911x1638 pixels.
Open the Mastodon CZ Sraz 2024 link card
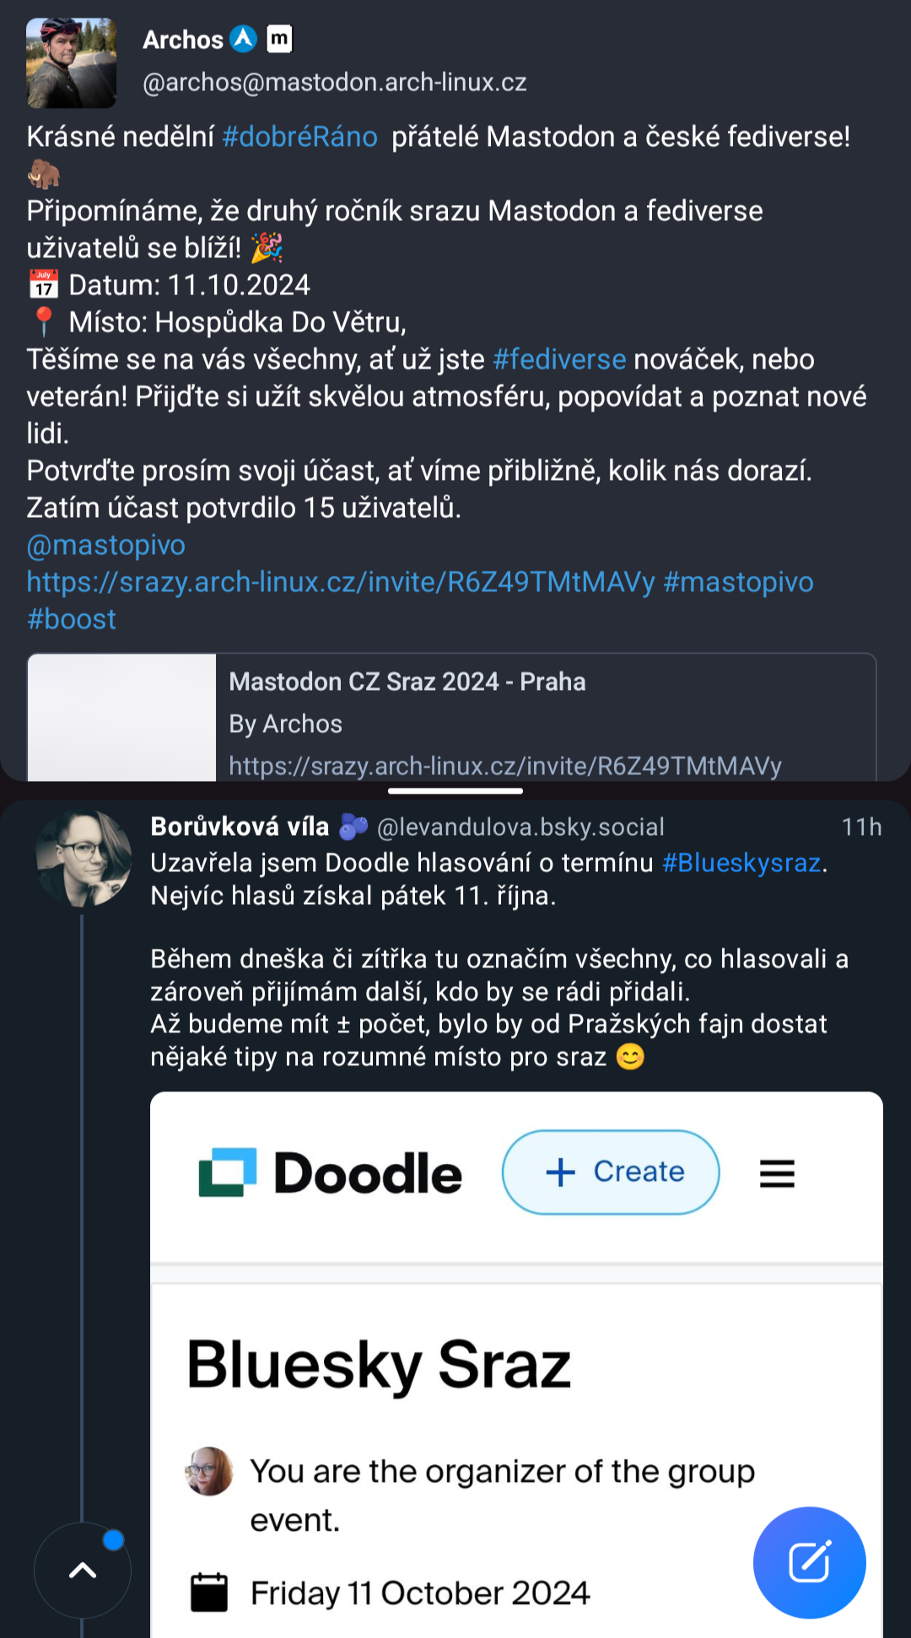coord(452,717)
